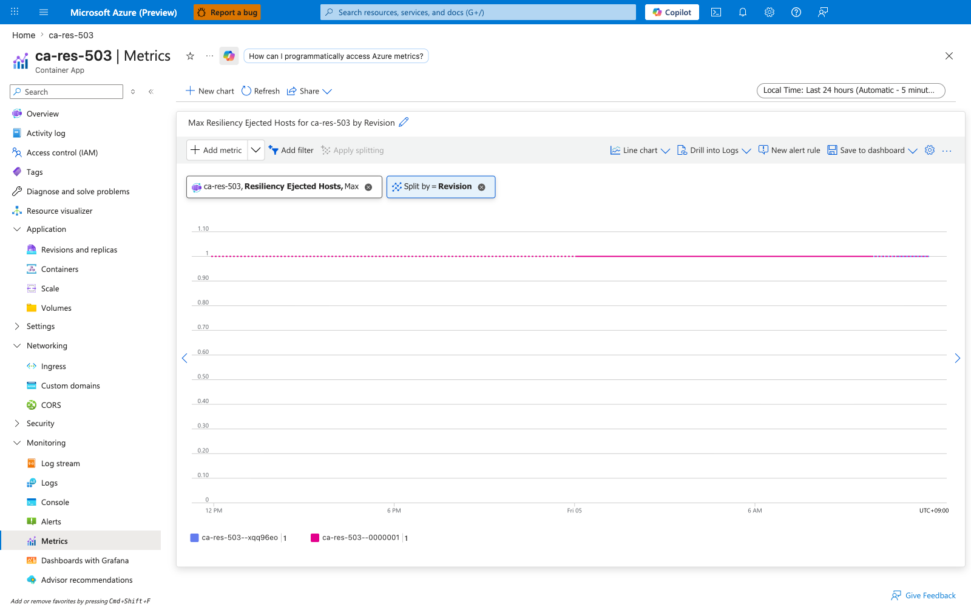Move chart time range backward arrow

(x=184, y=358)
